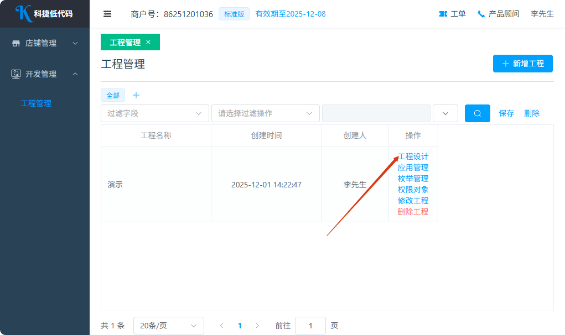Open the 过滤字段 dropdown
565x335 pixels.
[x=155, y=113]
